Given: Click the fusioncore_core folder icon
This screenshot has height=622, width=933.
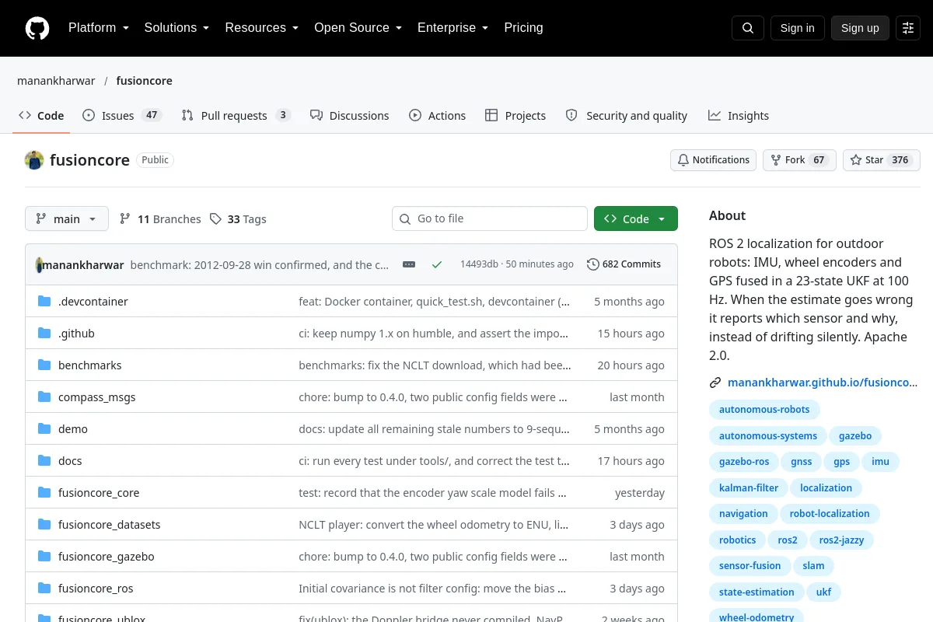Looking at the screenshot, I should coord(44,493).
